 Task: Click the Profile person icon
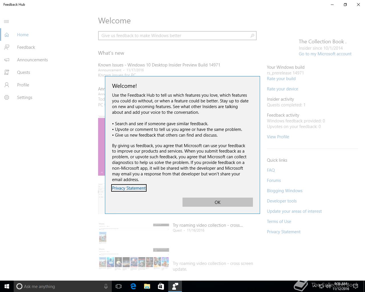click(7, 85)
